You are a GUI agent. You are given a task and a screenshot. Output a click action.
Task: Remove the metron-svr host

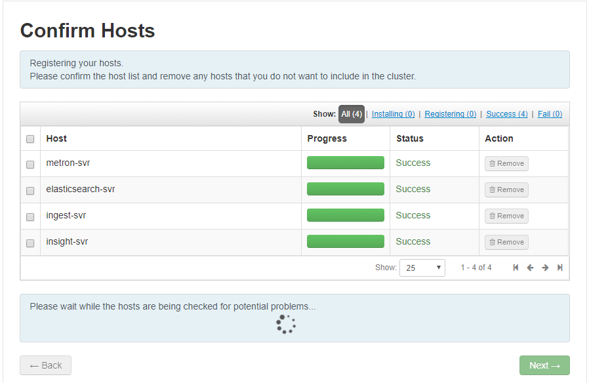[506, 163]
